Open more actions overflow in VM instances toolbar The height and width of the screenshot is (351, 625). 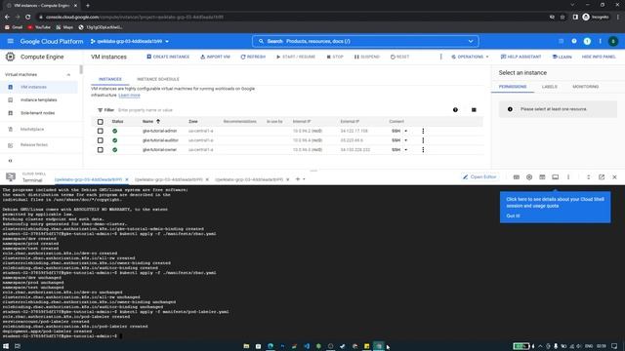tap(440, 57)
